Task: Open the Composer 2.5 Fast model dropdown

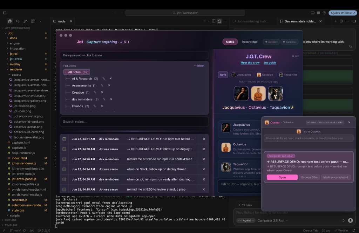Action: (272, 220)
